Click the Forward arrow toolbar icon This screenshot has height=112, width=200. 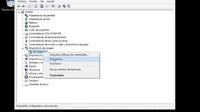23,6
